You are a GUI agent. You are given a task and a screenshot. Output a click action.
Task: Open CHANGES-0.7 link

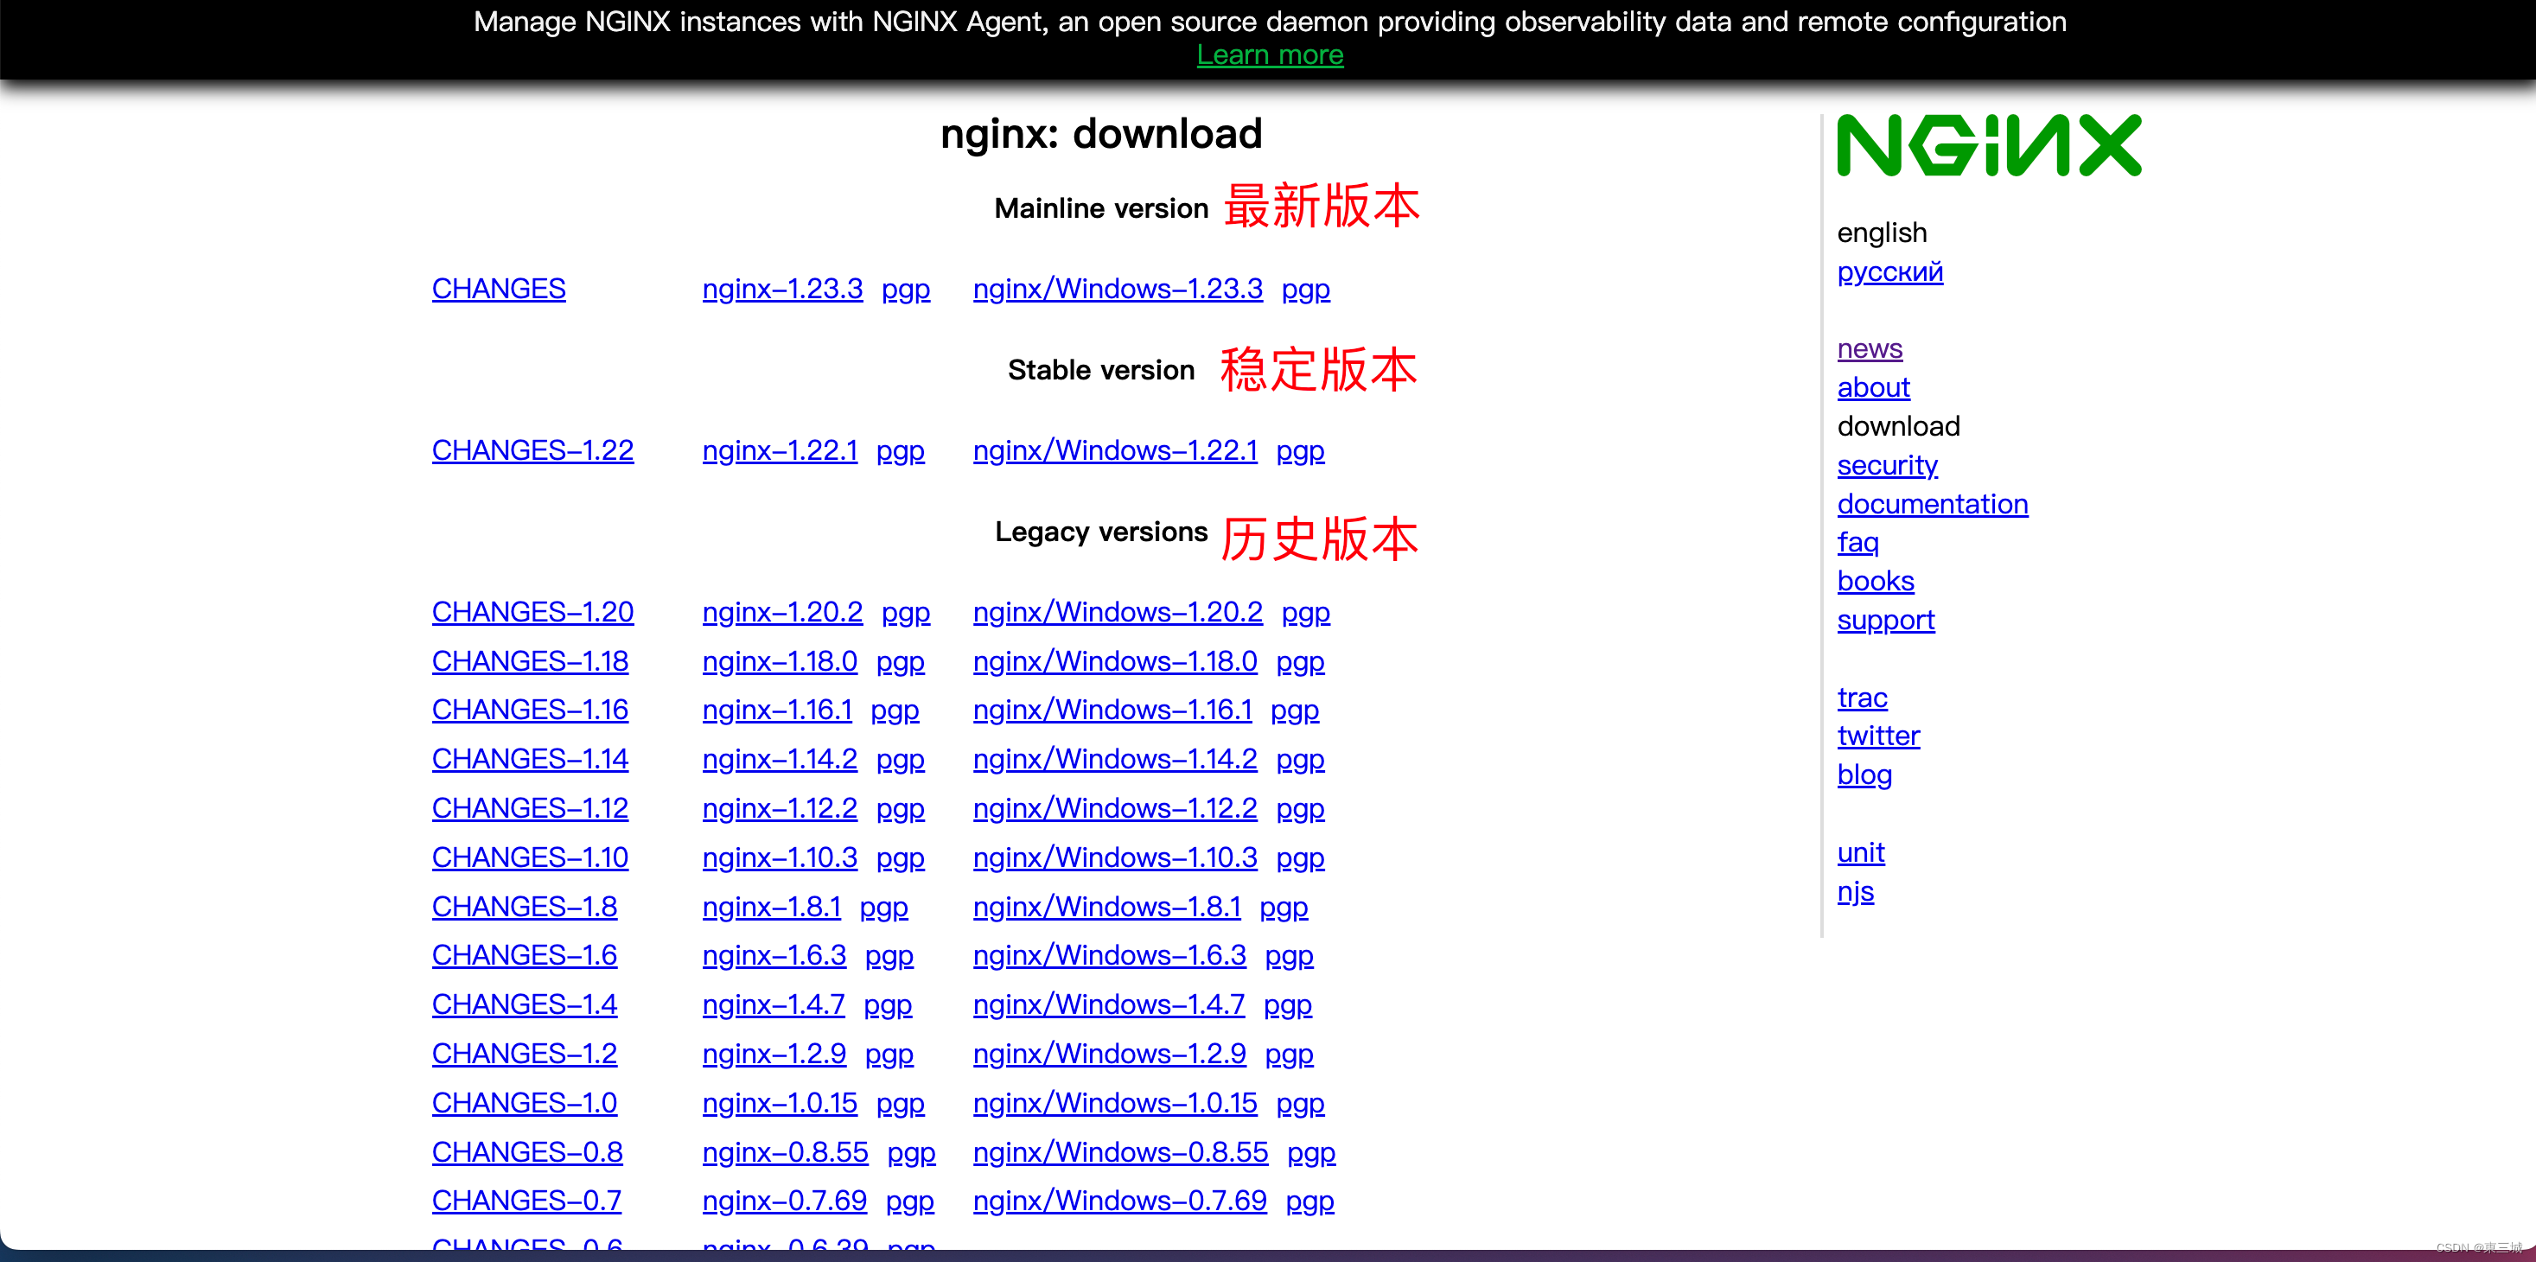(526, 1199)
